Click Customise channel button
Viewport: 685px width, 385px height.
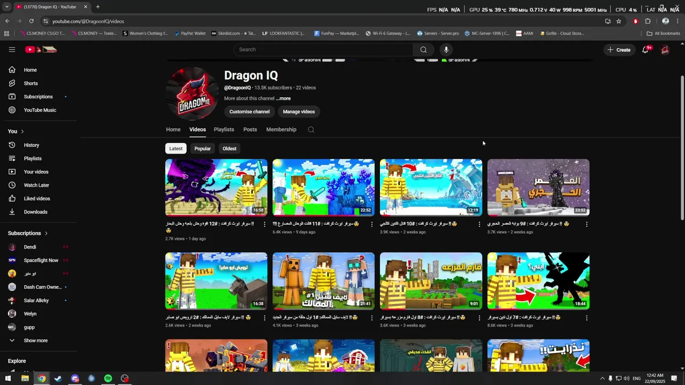(249, 112)
